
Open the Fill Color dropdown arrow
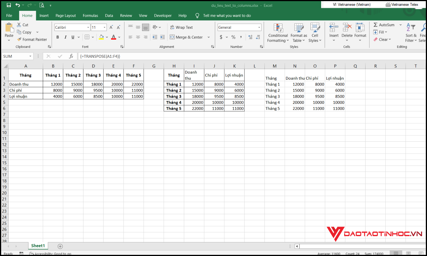click(x=107, y=37)
